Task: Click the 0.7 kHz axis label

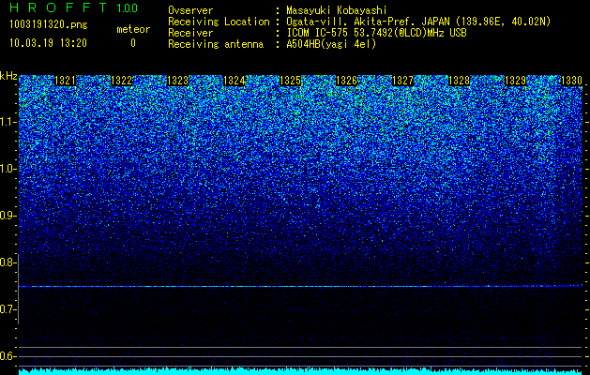Action: (8, 309)
